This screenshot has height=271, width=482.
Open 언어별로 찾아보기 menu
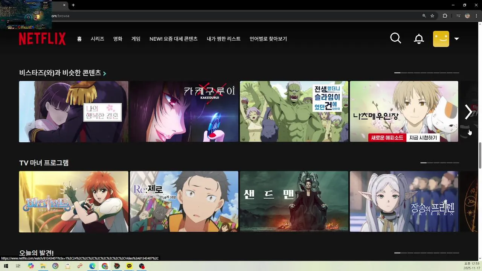click(x=268, y=39)
